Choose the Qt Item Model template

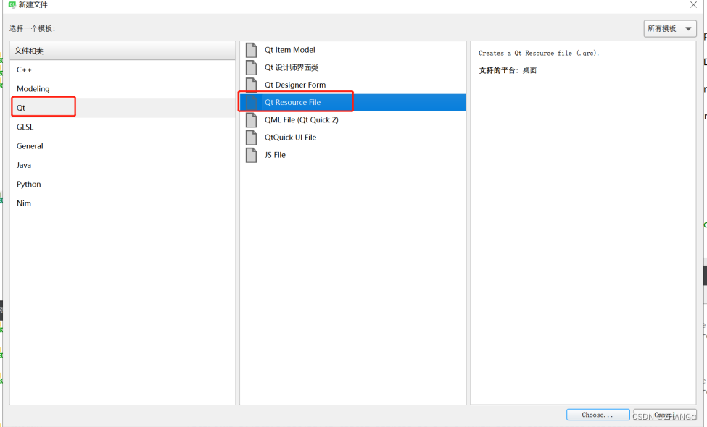[x=353, y=50]
